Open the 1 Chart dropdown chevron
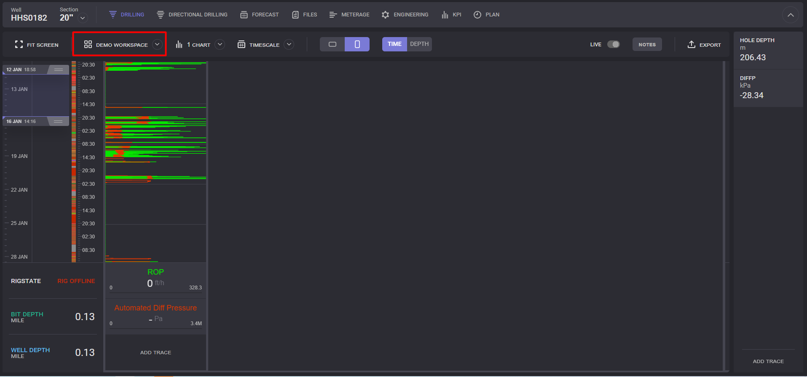Screen dimensions: 807x377 pyautogui.click(x=220, y=44)
